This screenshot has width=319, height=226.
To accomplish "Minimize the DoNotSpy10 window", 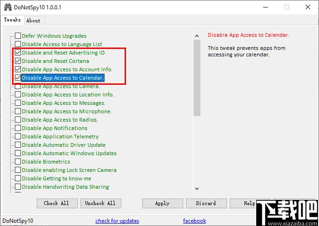I will pyautogui.click(x=265, y=7).
